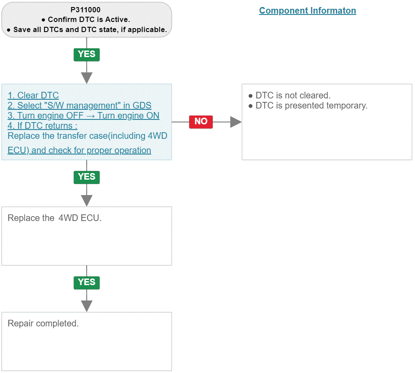Click the red NO label

point(201,122)
